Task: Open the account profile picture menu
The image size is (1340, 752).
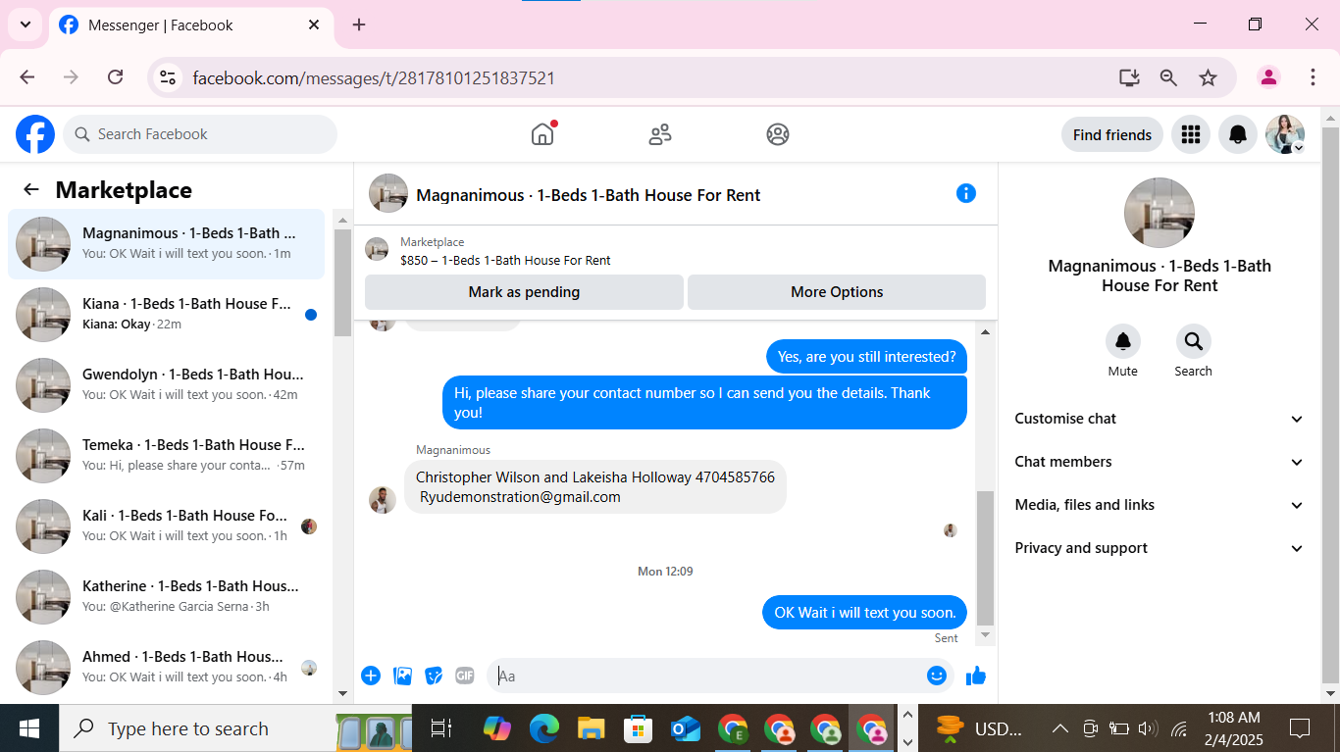Action: 1285,134
